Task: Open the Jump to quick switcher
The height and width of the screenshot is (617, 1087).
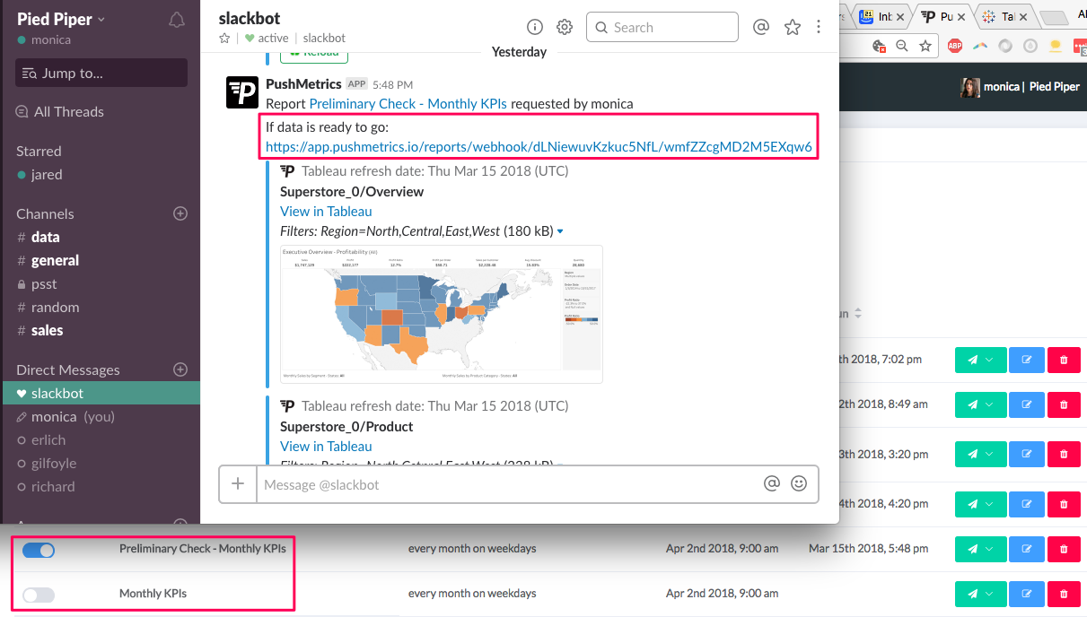Action: pyautogui.click(x=101, y=73)
